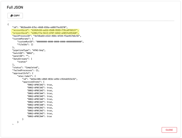The height and width of the screenshot is (138, 182).
Task: Click the B062-AP0C2W4 approved item
Action: point(39,116)
